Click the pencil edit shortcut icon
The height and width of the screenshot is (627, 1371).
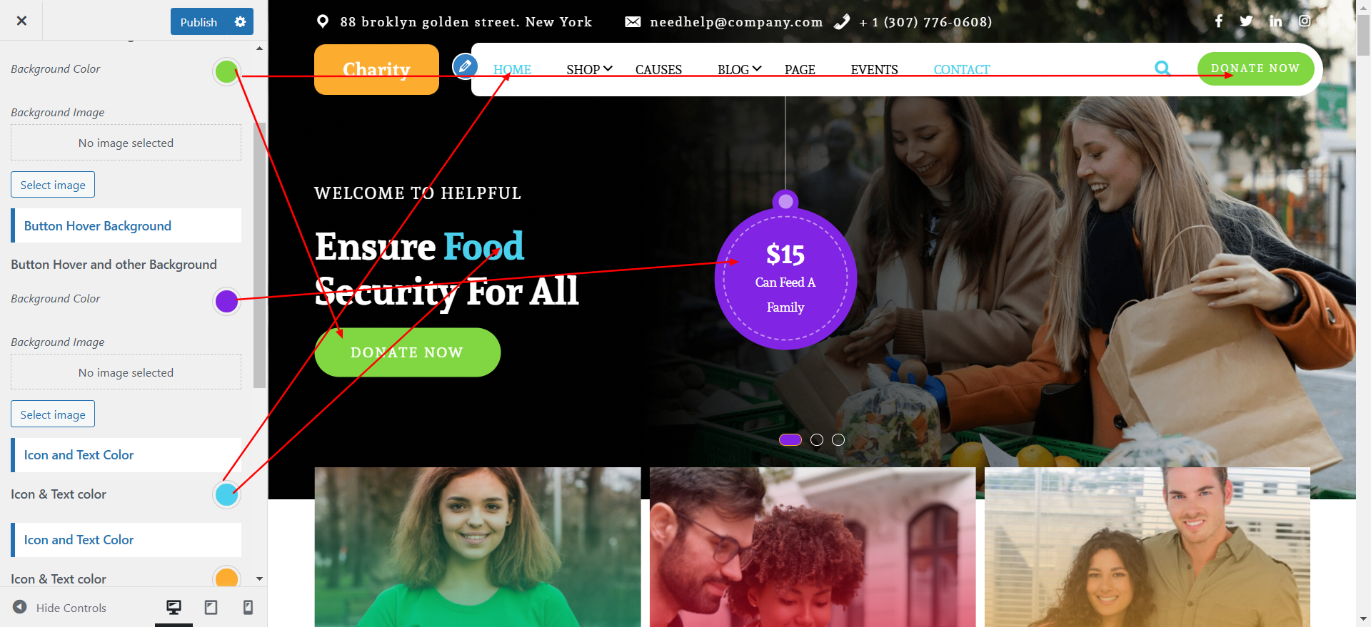(x=465, y=66)
